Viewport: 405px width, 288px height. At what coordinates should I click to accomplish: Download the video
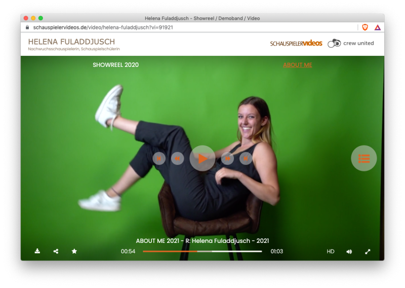tap(37, 251)
